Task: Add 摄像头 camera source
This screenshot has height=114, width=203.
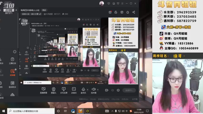Action: (54, 90)
